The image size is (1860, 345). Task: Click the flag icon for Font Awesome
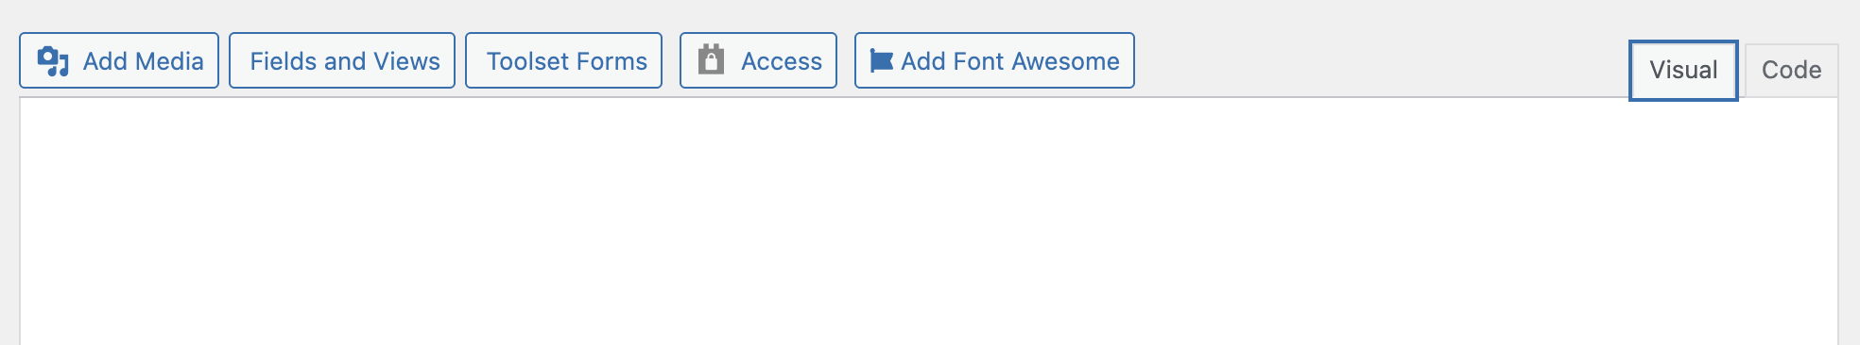[881, 60]
